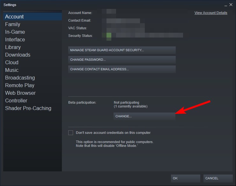Change beta participation with the Change button
This screenshot has width=236, height=186.
click(144, 116)
